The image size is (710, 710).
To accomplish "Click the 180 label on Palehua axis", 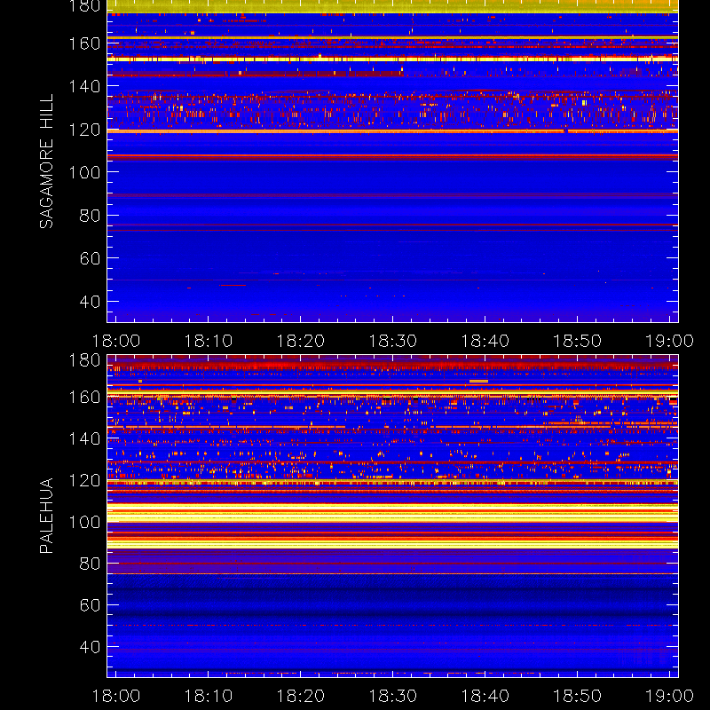I will (84, 360).
